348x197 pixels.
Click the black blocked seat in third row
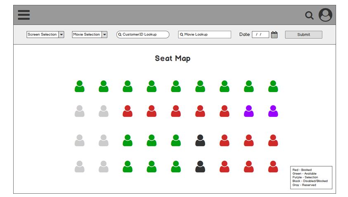click(x=200, y=140)
